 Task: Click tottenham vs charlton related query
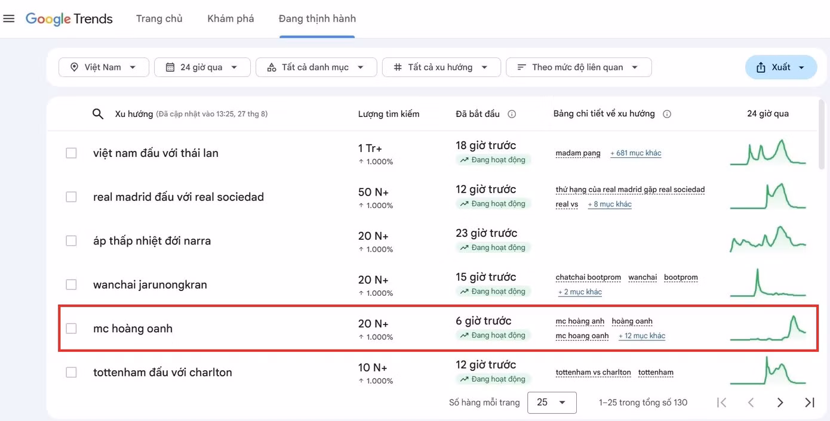593,373
